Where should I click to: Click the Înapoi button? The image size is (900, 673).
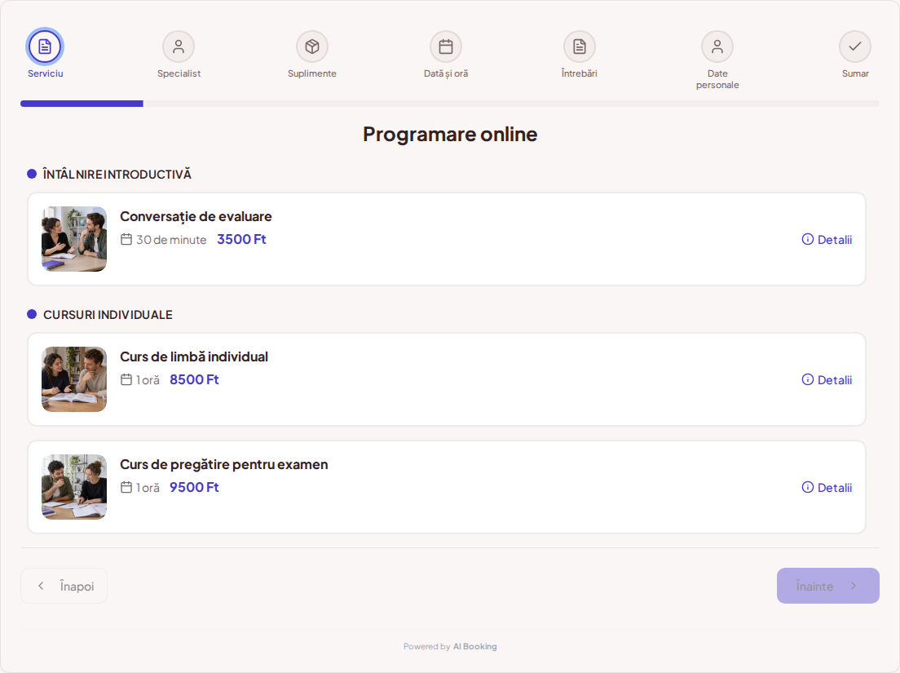click(x=64, y=586)
